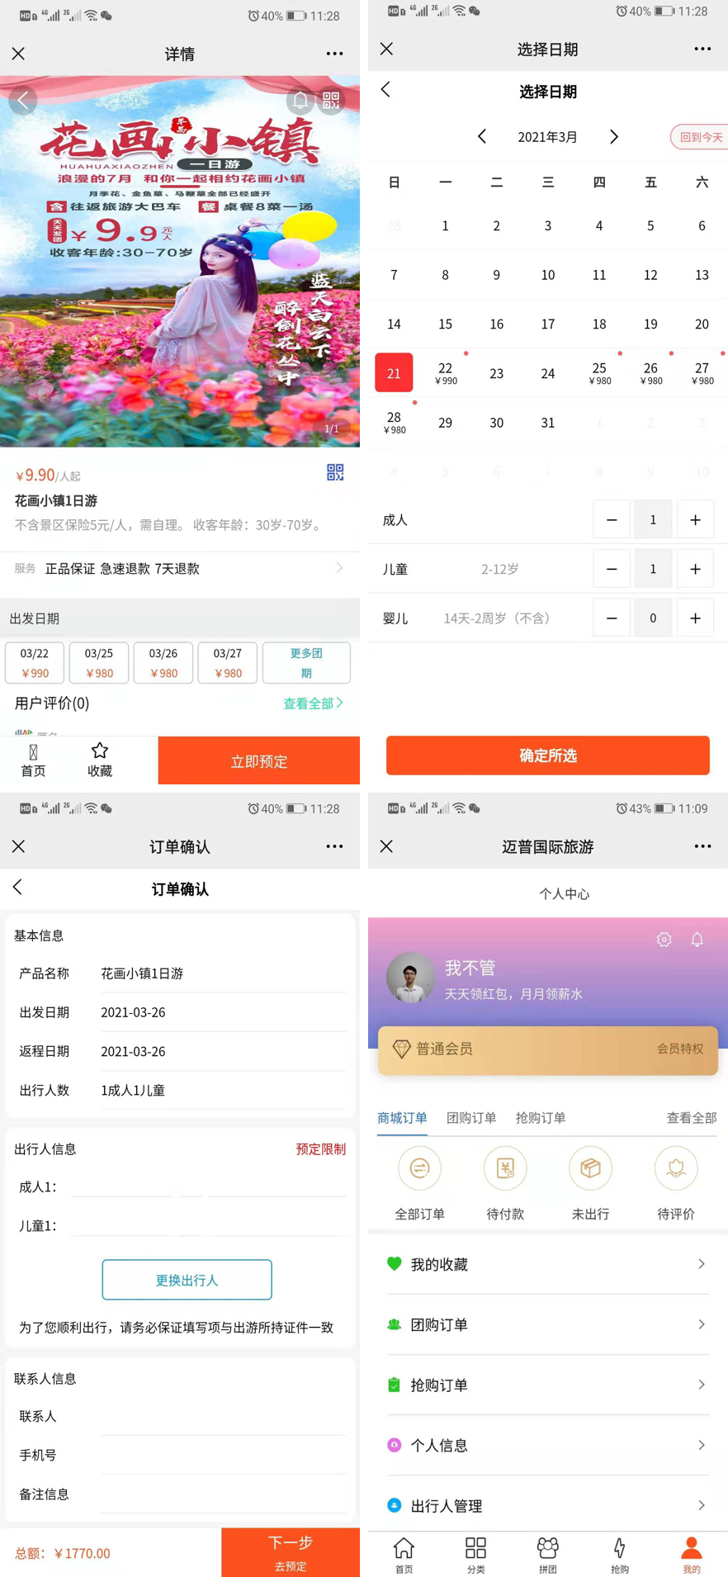Open the 待付款 pending payment icon
Image resolution: width=728 pixels, height=1577 pixels.
tap(505, 1168)
